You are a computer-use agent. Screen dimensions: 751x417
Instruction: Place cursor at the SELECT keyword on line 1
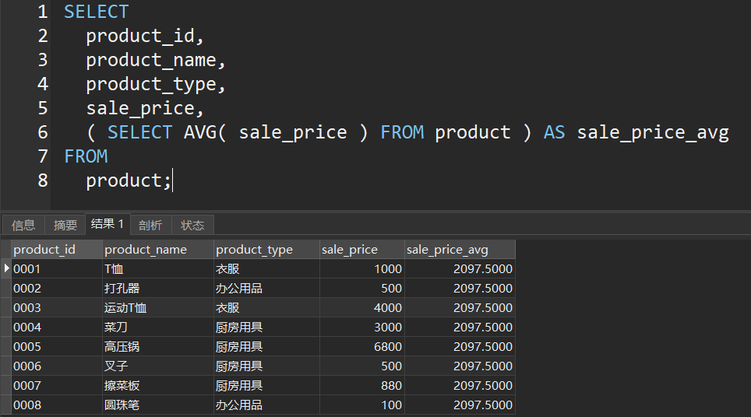(97, 12)
